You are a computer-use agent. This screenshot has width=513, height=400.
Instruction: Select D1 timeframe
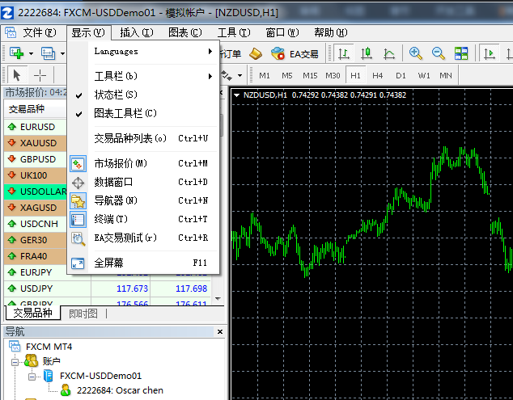click(x=401, y=75)
